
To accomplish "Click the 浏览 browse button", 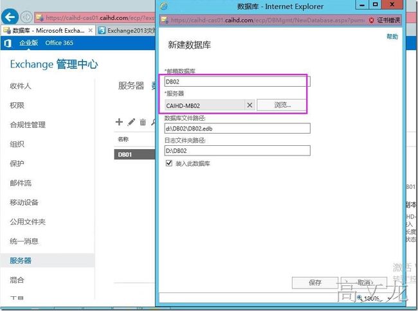I will (x=282, y=105).
